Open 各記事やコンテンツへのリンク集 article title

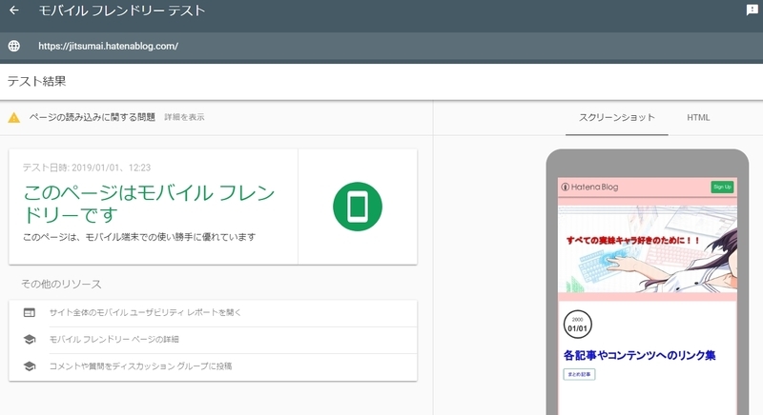[639, 355]
